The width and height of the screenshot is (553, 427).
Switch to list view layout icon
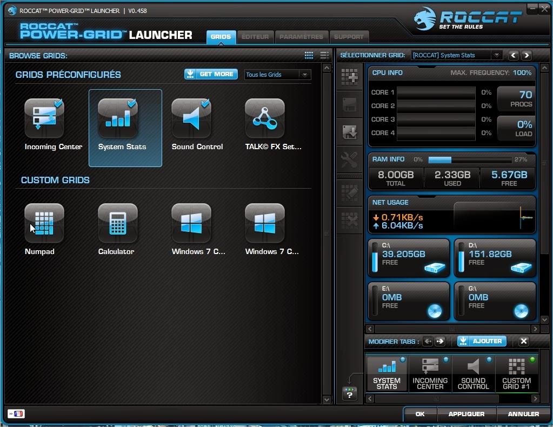[324, 55]
